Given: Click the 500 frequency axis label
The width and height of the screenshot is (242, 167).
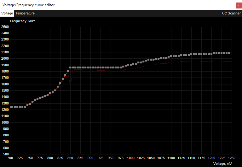Looking at the screenshot, I should 6,154.
